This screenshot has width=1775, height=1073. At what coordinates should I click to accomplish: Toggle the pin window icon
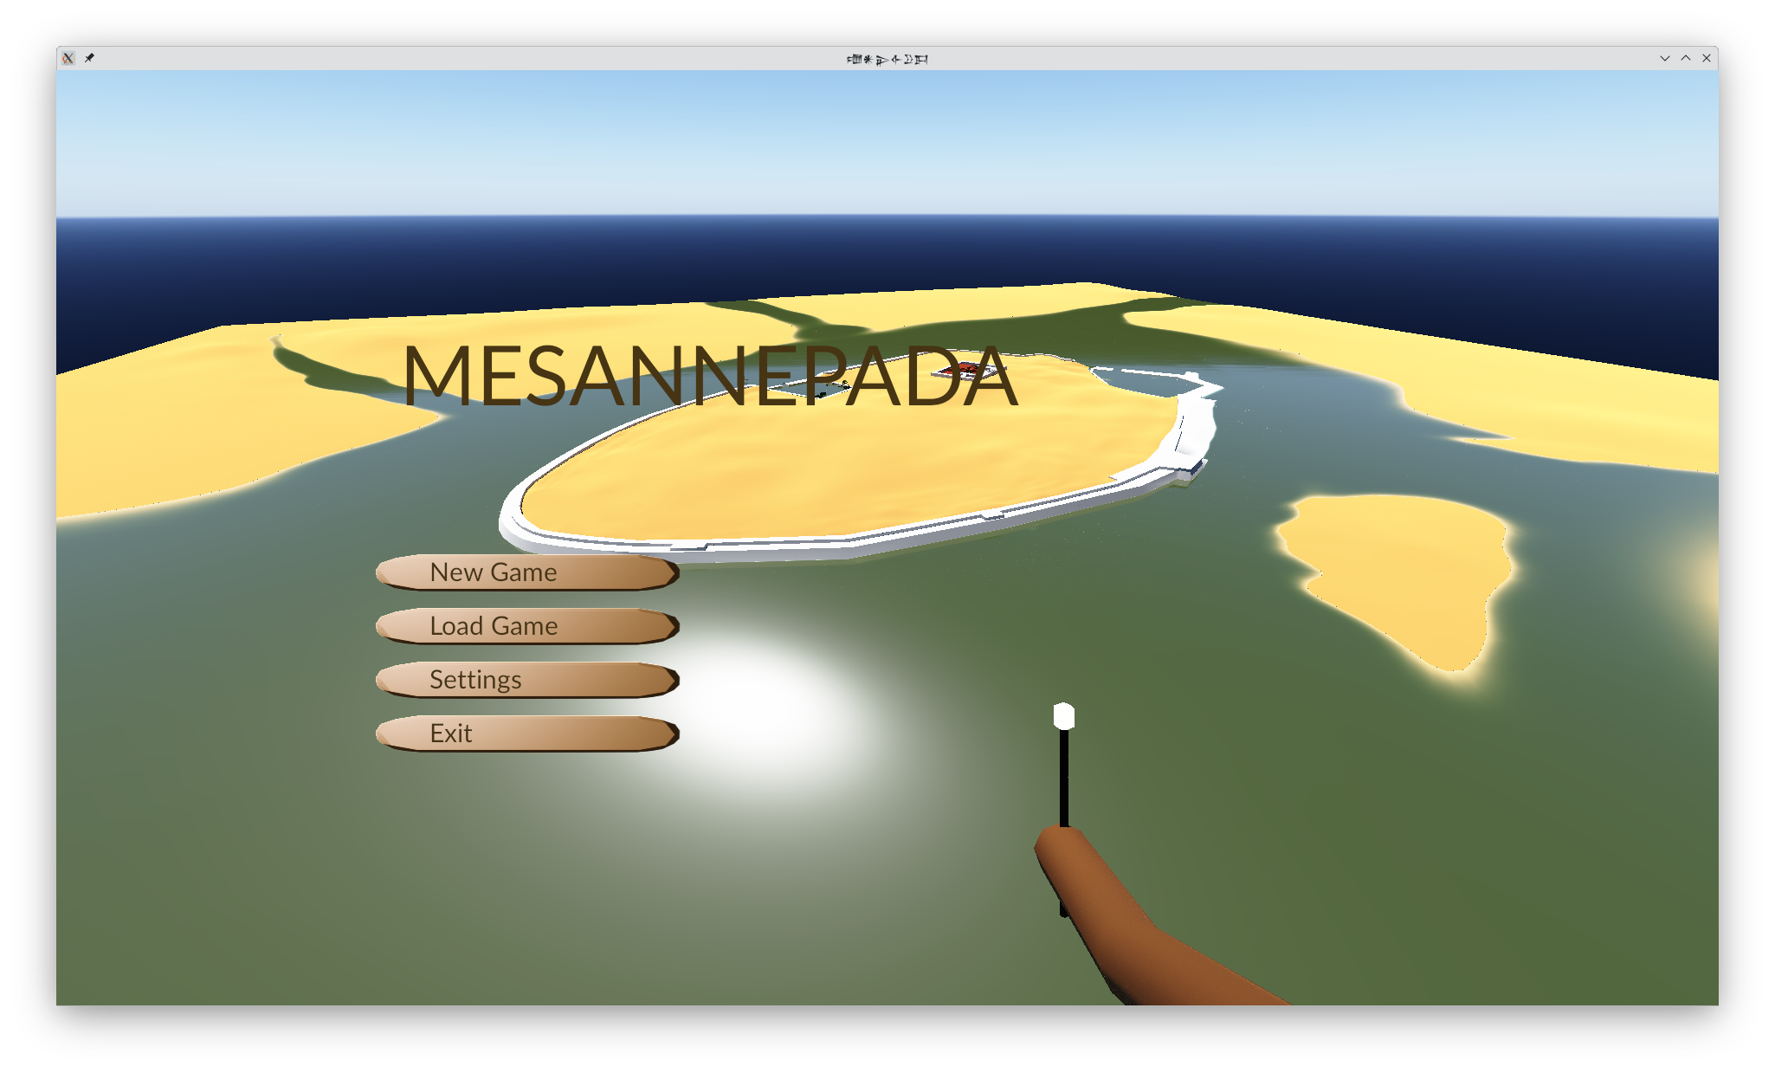pos(89,58)
